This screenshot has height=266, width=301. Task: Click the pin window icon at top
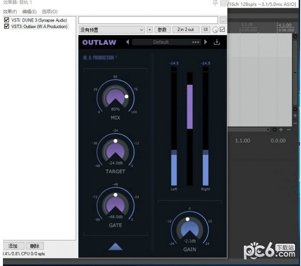point(215,3)
